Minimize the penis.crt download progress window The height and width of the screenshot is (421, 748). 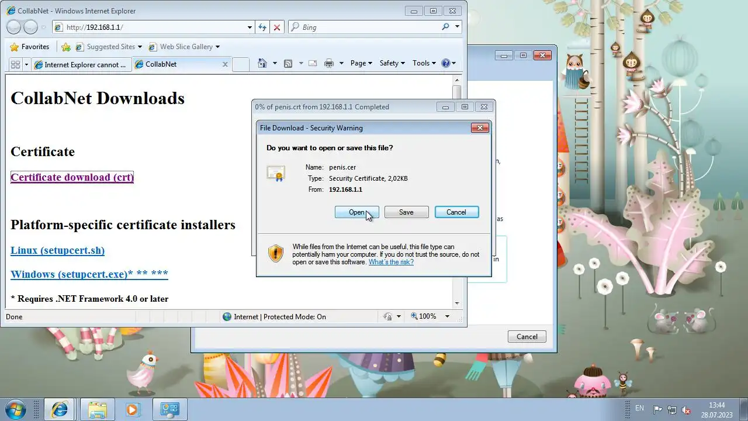tap(445, 106)
